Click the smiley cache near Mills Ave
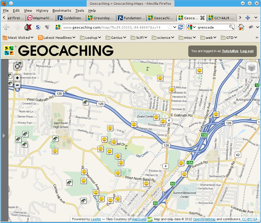Image resolution: width=261 pixels, height=223 pixels. (172, 90)
